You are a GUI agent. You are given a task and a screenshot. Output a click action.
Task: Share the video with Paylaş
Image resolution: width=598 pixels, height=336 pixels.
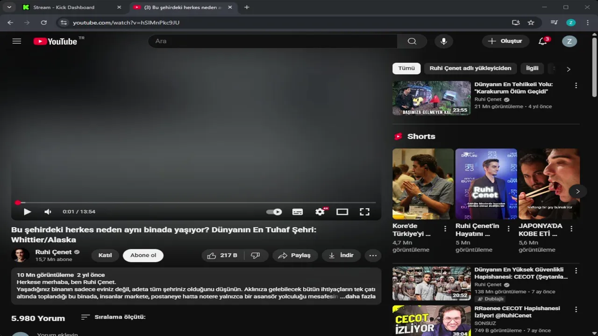(295, 255)
